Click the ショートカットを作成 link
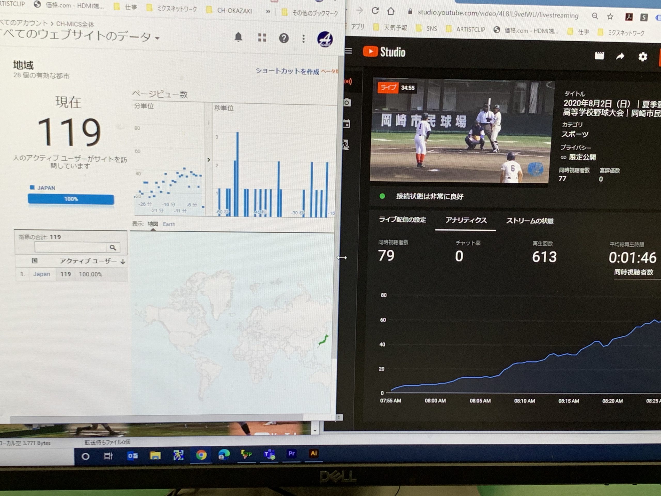Screen dimensions: 661x496 (287, 71)
